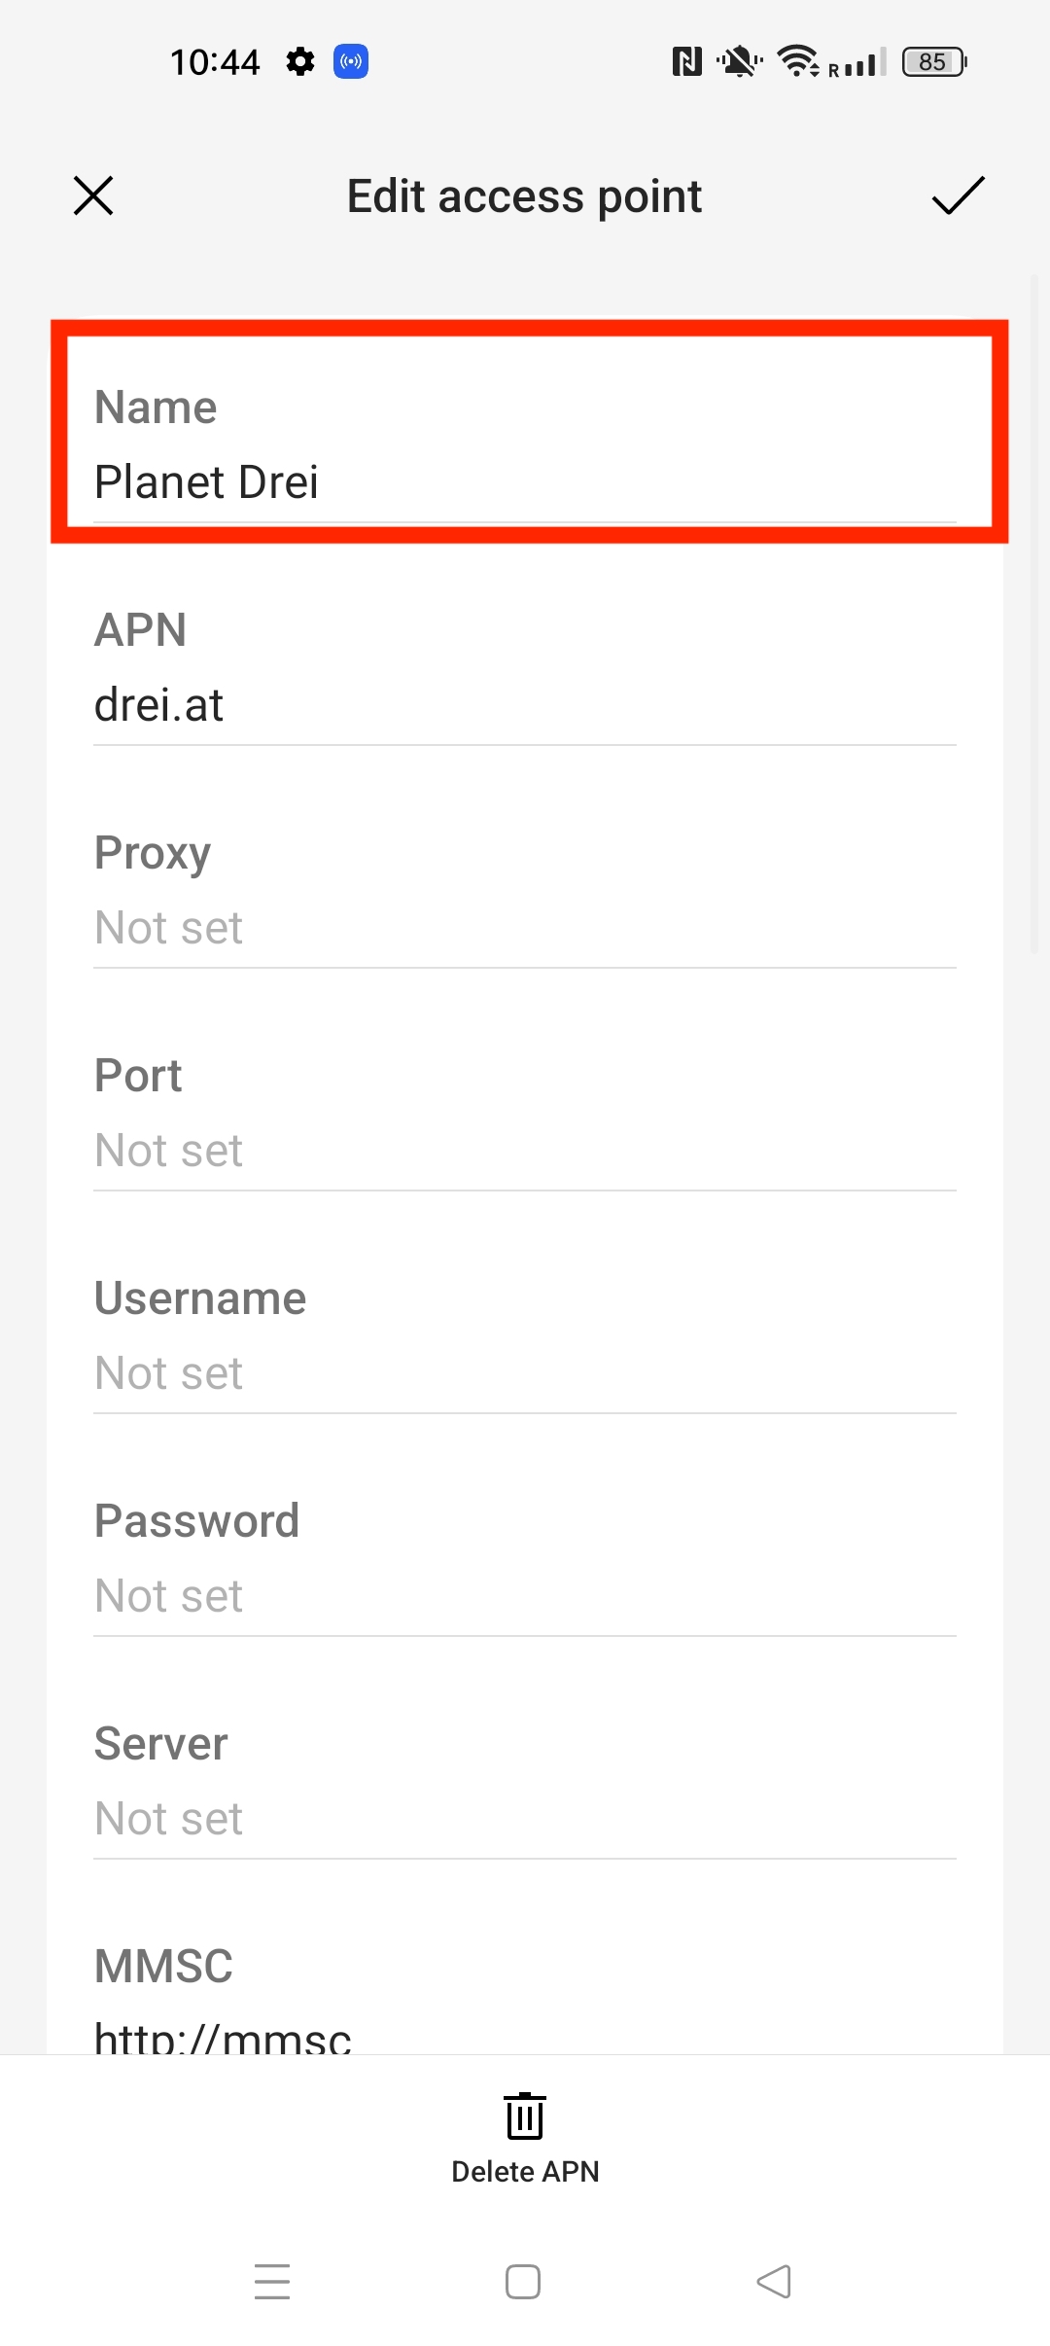
Task: Tap the right-side scrollbar
Action: click(x=1034, y=613)
